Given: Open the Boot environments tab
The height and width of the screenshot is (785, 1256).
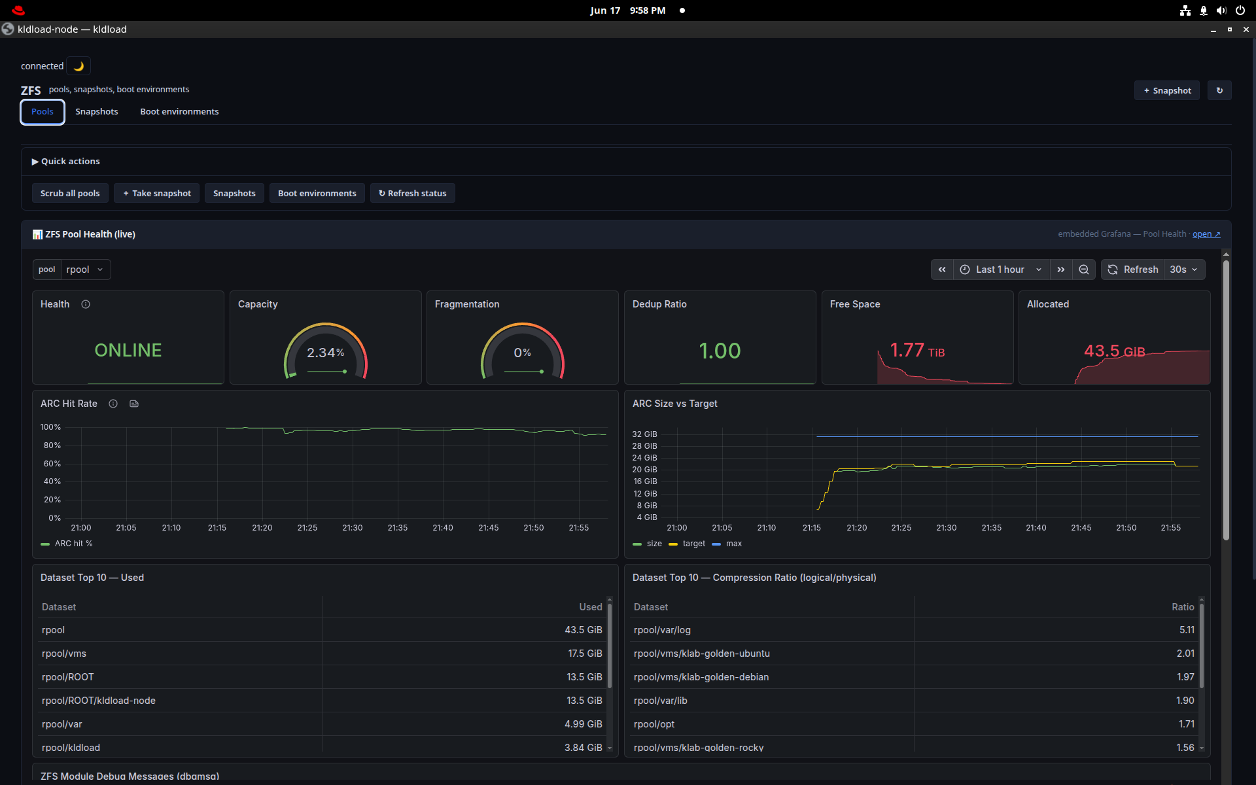Looking at the screenshot, I should pos(179,112).
